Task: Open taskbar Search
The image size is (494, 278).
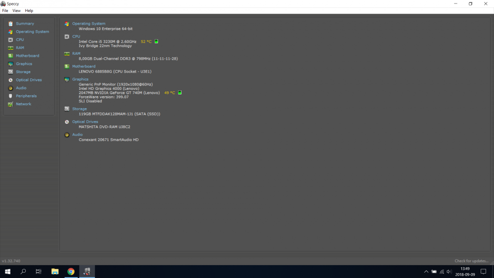Action: 23,272
